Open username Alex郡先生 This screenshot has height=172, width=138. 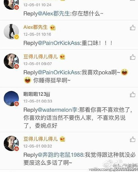tap(35, 27)
